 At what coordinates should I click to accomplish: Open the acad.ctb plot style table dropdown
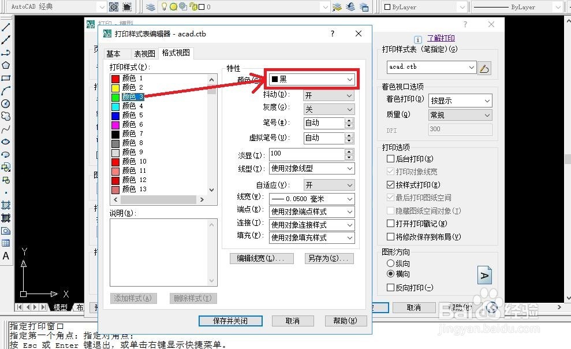coord(431,67)
